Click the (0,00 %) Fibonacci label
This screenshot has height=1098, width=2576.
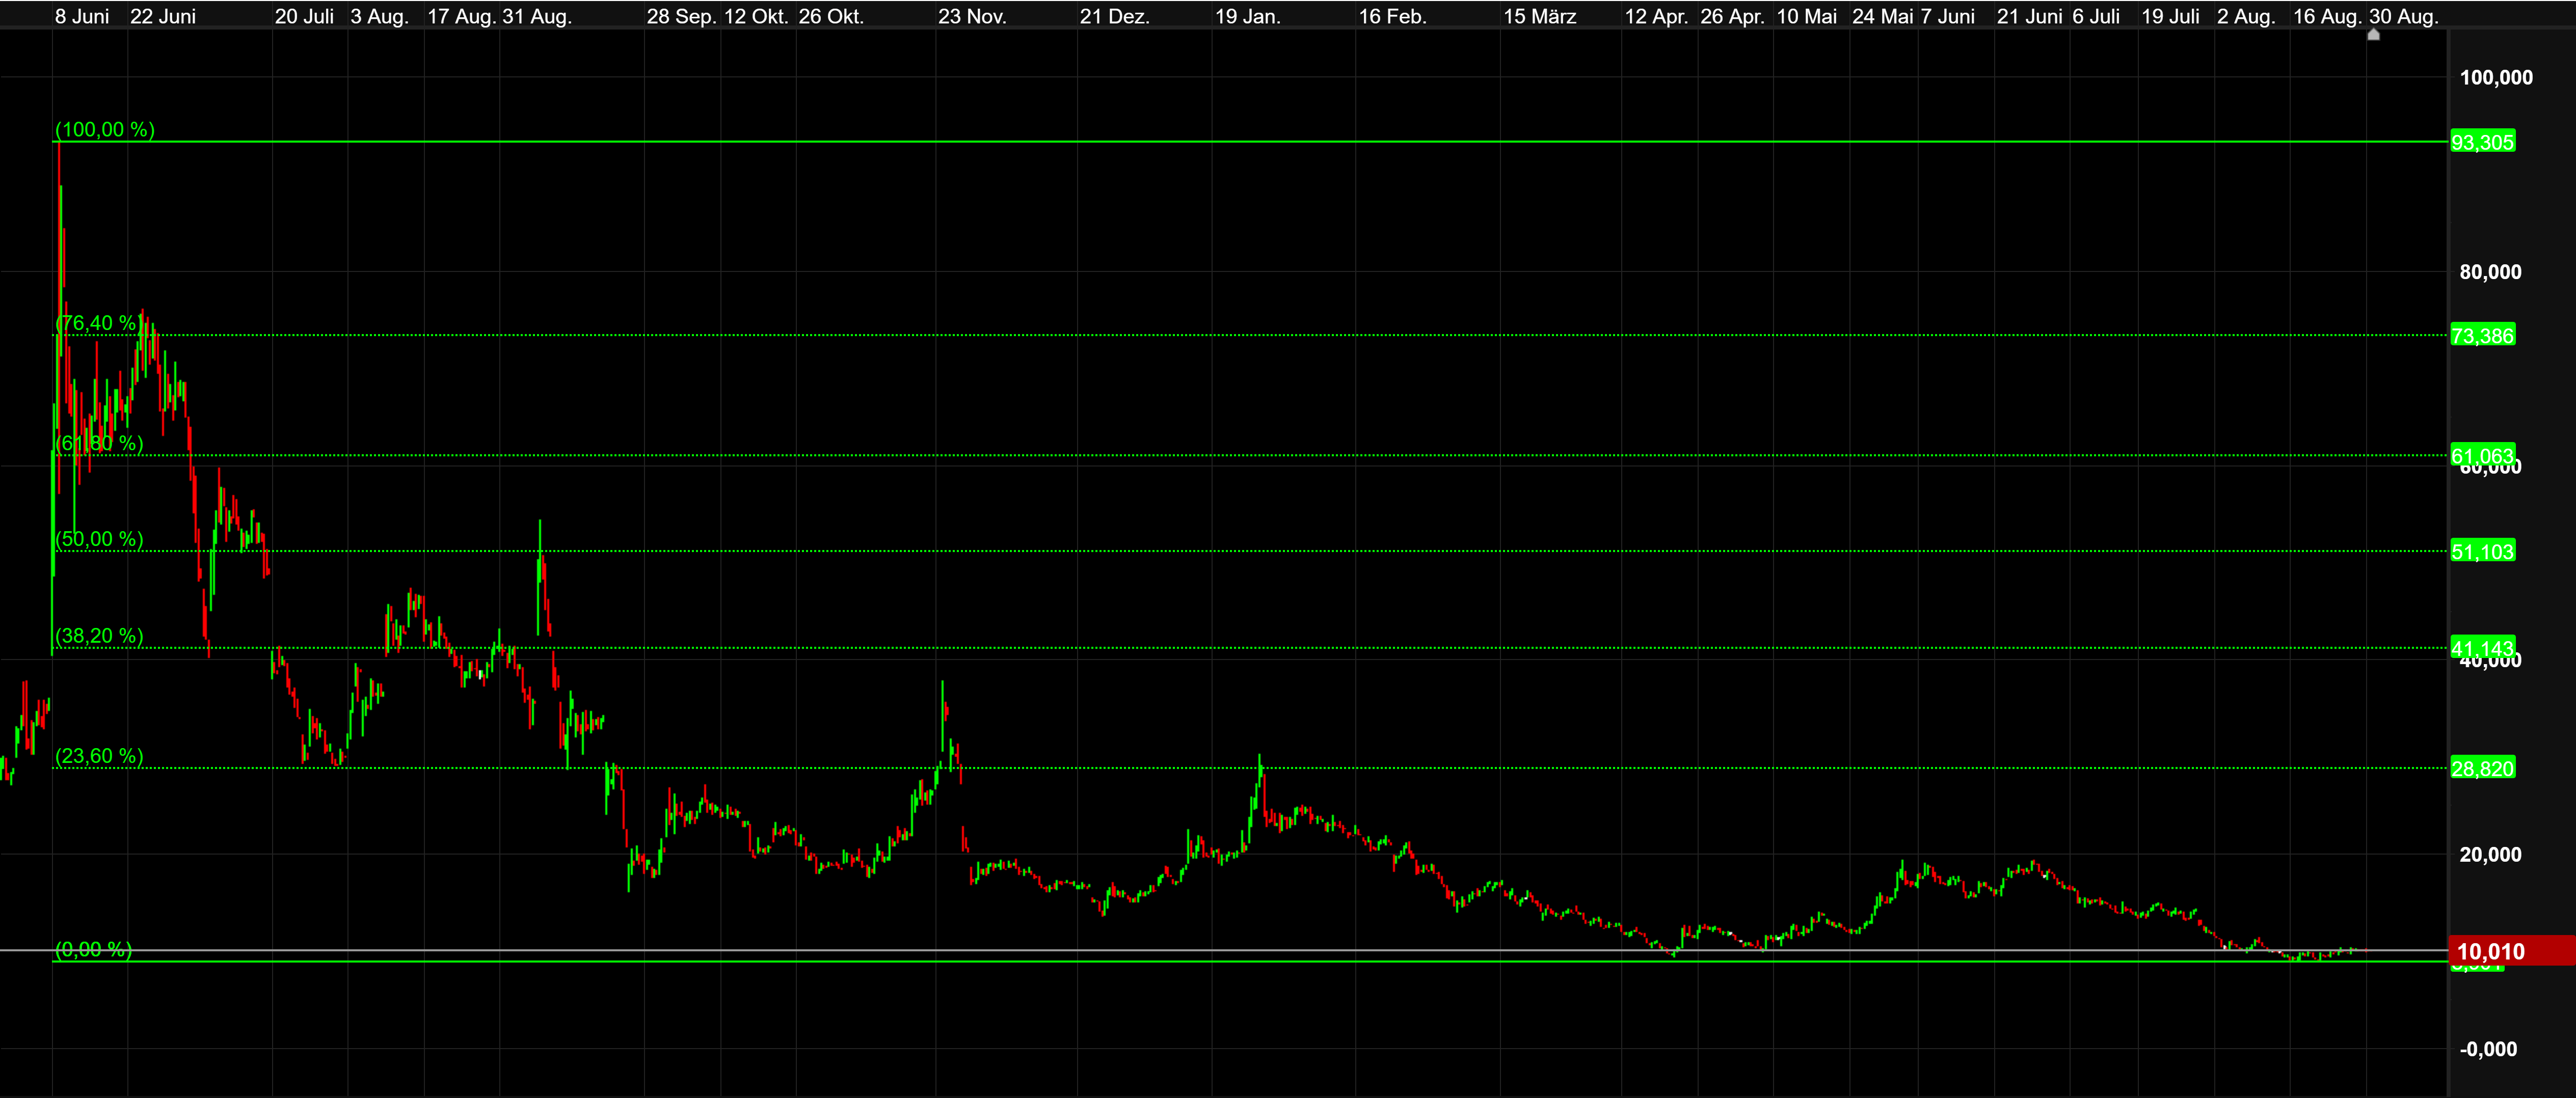coord(93,949)
